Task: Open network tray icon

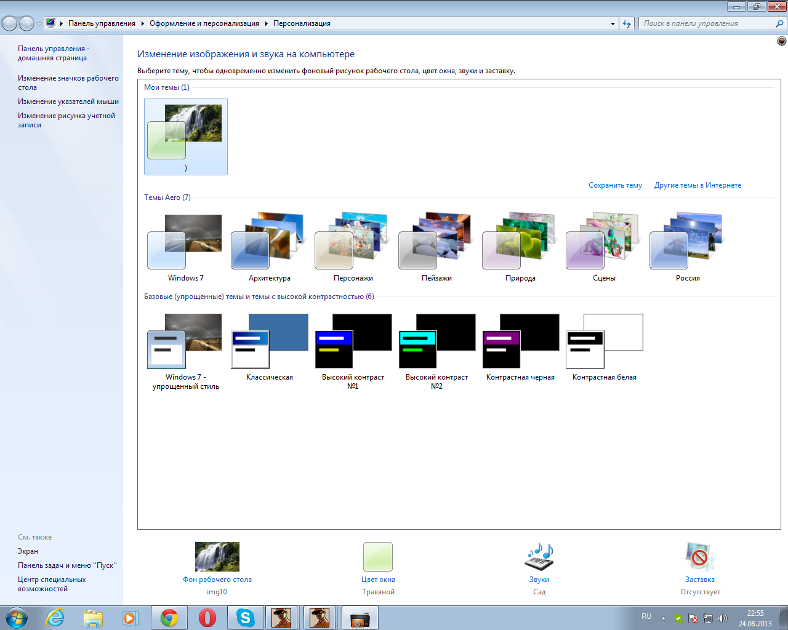Action: pyautogui.click(x=708, y=618)
